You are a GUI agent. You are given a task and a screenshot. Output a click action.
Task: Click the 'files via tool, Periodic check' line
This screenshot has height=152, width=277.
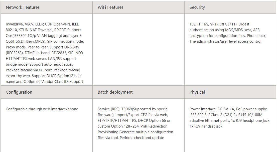131,138
